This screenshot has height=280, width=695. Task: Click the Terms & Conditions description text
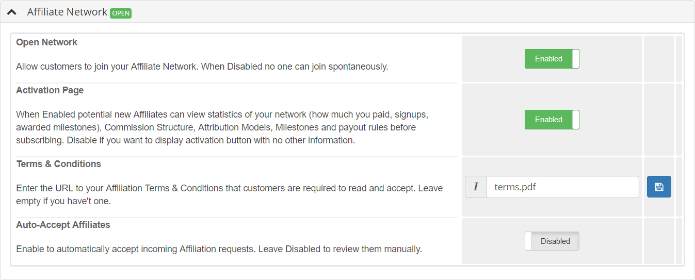pyautogui.click(x=229, y=194)
